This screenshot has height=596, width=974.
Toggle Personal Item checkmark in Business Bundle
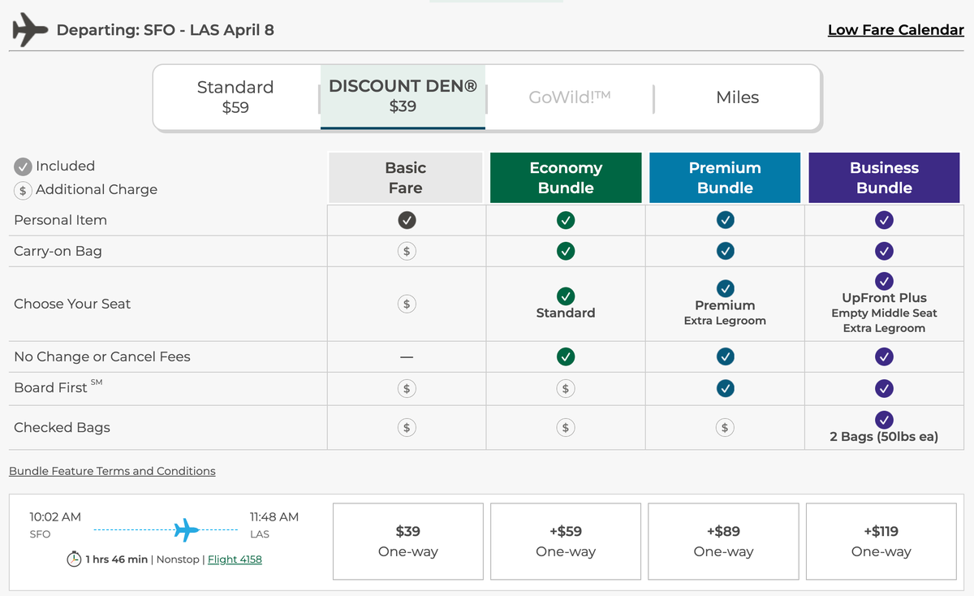pyautogui.click(x=884, y=219)
